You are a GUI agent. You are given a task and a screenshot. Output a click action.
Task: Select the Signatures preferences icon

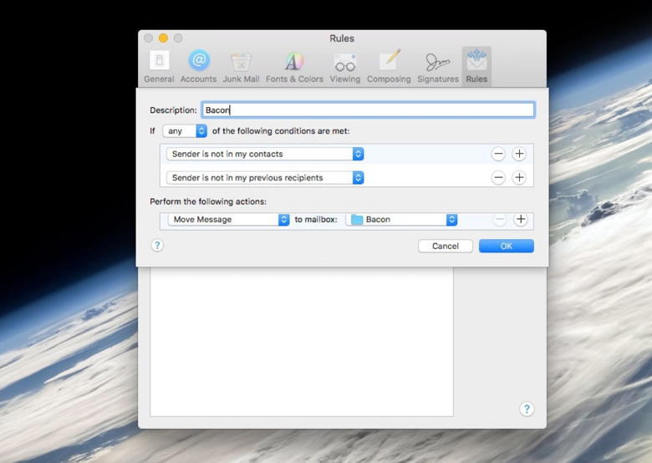point(438,67)
